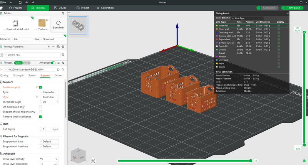Open filament settings gear in Project Filaments
This screenshot has width=308, height=165.
63,46
